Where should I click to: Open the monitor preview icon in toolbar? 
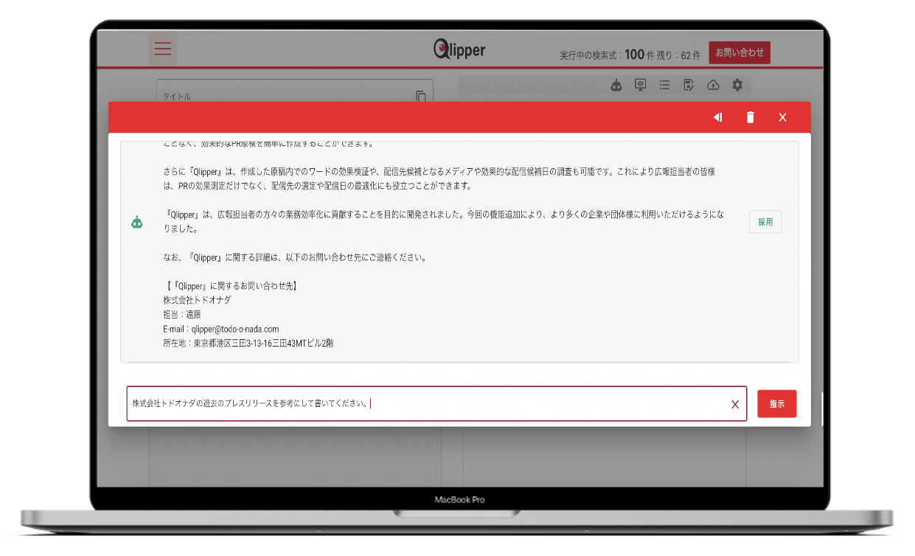[x=641, y=86]
